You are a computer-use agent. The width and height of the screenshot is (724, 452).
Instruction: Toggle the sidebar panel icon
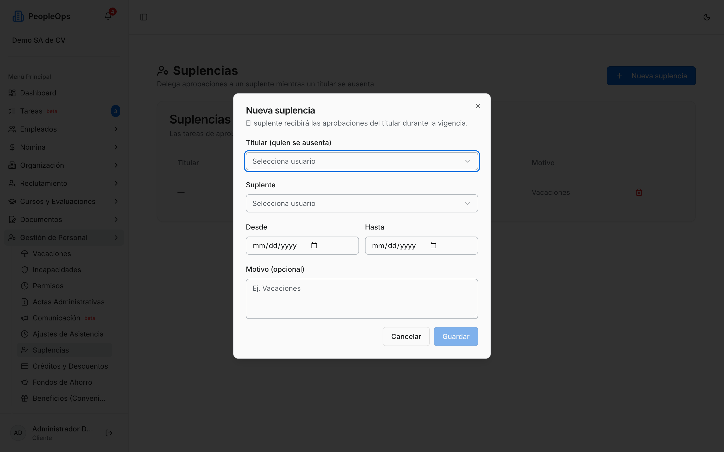click(x=144, y=17)
